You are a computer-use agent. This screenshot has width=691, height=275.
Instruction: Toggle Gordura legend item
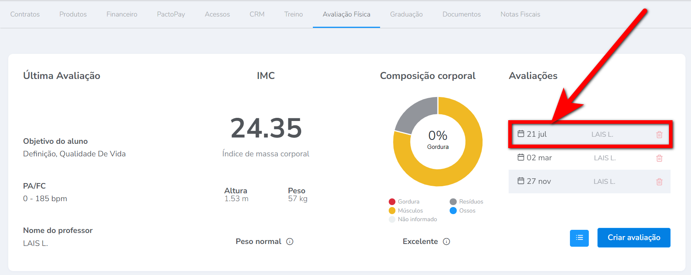coord(404,202)
